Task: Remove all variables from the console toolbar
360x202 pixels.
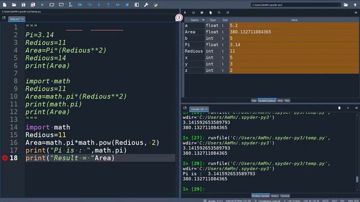Action: (x=339, y=108)
